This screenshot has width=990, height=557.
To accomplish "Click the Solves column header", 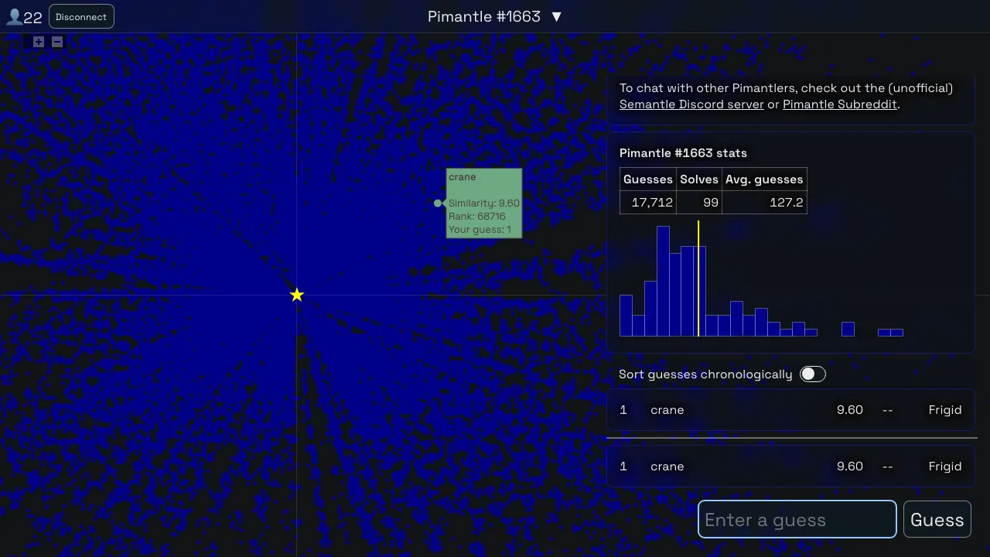I will click(699, 179).
